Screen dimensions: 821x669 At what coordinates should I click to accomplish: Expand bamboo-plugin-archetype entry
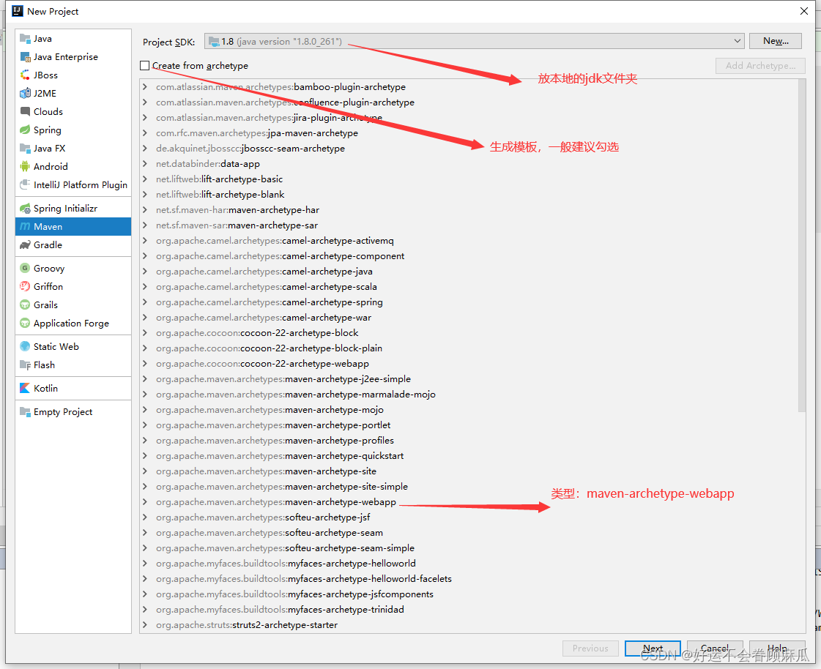point(145,87)
